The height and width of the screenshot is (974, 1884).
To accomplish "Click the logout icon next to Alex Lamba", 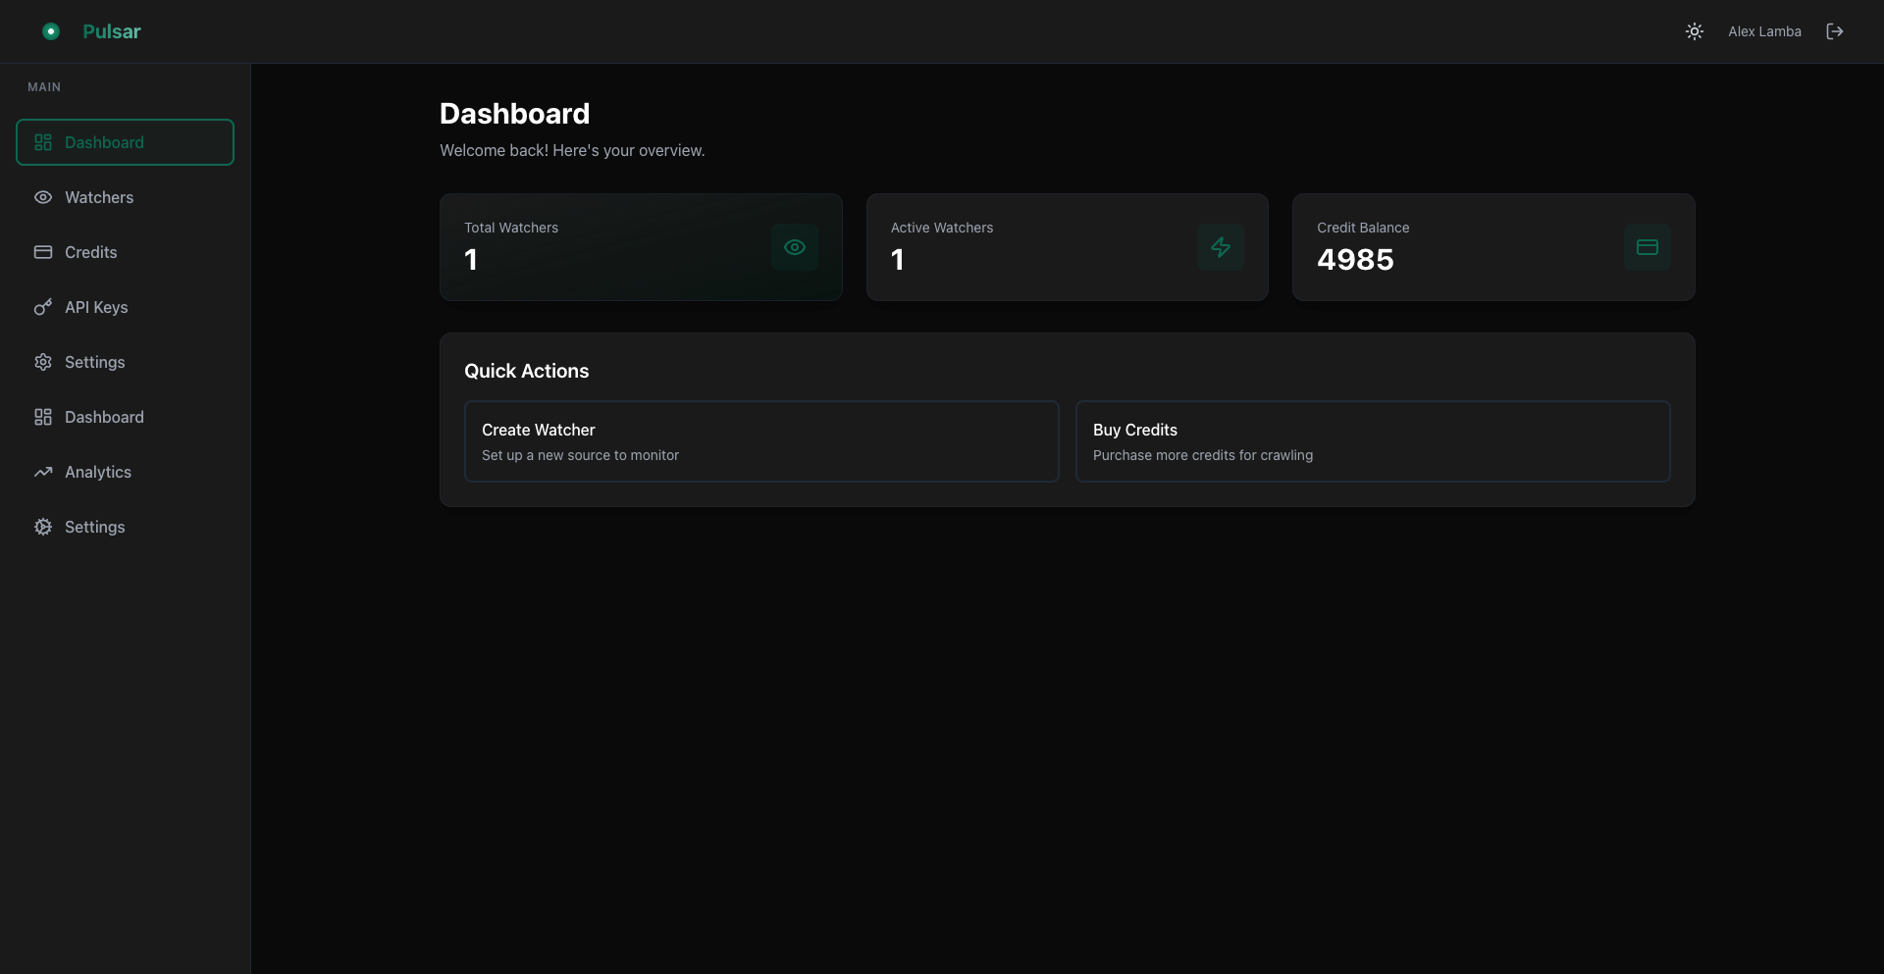I will (x=1834, y=31).
